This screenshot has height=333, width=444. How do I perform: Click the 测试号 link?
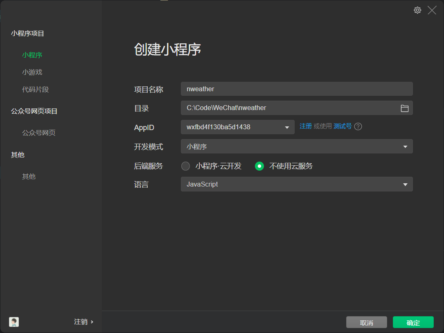343,126
